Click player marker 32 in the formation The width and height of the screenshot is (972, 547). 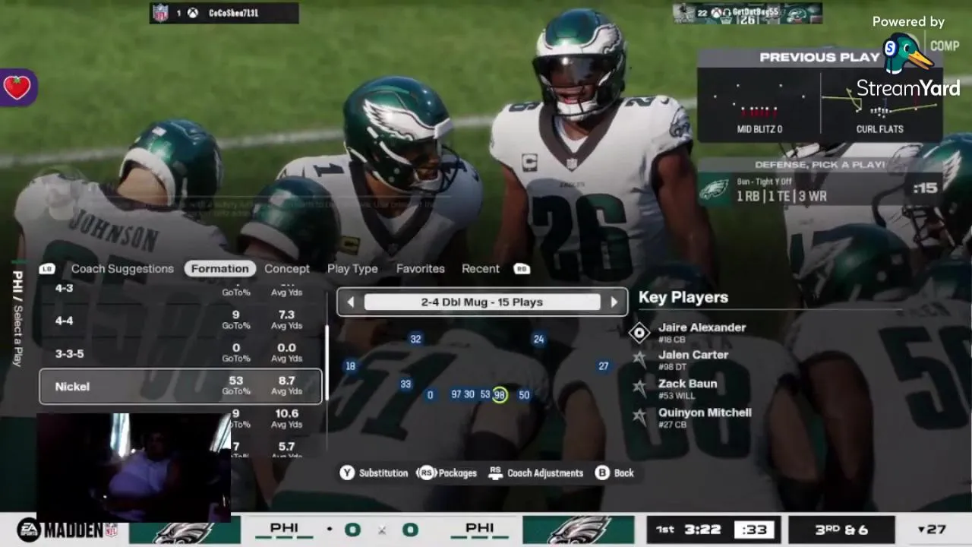[415, 340]
